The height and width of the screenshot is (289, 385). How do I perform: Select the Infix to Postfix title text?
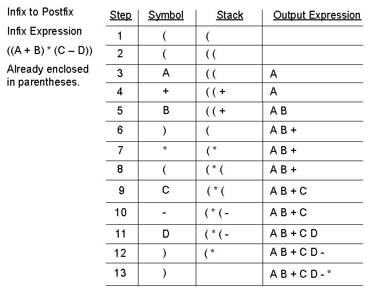pos(40,12)
